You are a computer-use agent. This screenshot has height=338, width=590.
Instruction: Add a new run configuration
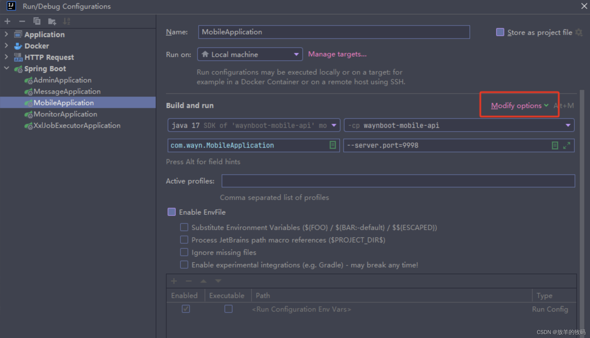[x=7, y=21]
